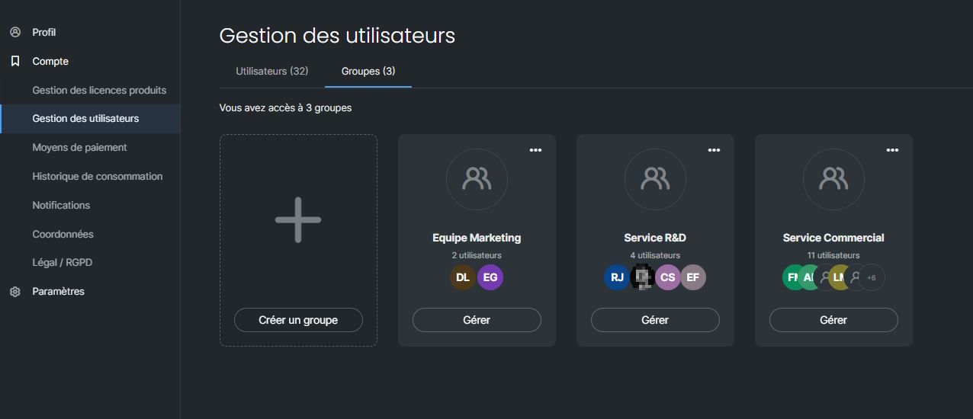
Task: Click the large plus icon to add group
Action: 298,220
